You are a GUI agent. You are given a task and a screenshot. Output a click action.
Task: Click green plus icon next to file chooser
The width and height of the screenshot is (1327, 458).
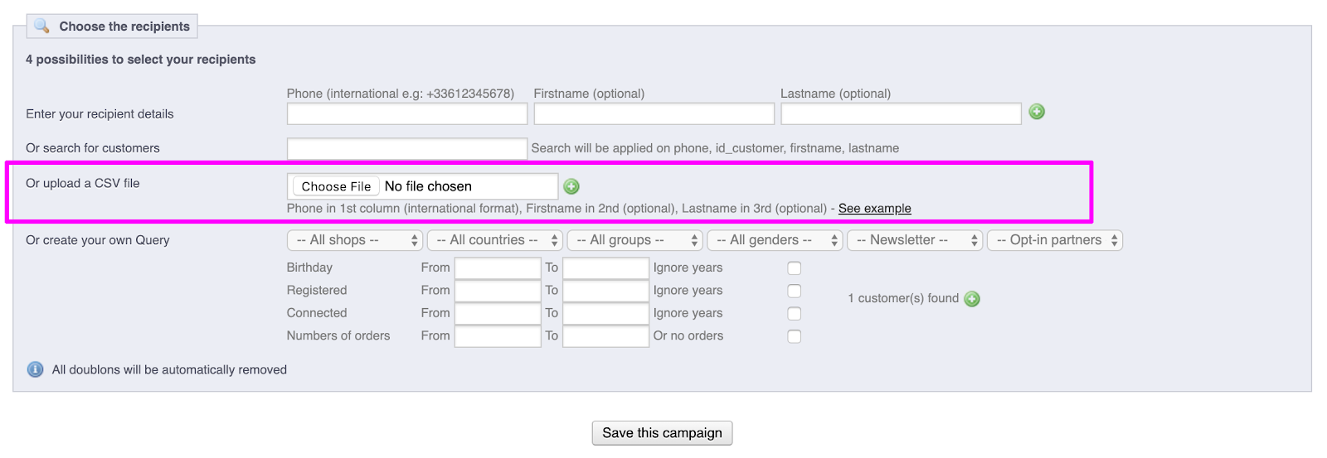[571, 186]
